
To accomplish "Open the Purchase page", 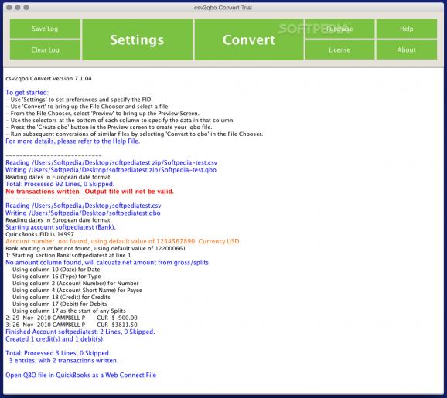I will 340,29.
